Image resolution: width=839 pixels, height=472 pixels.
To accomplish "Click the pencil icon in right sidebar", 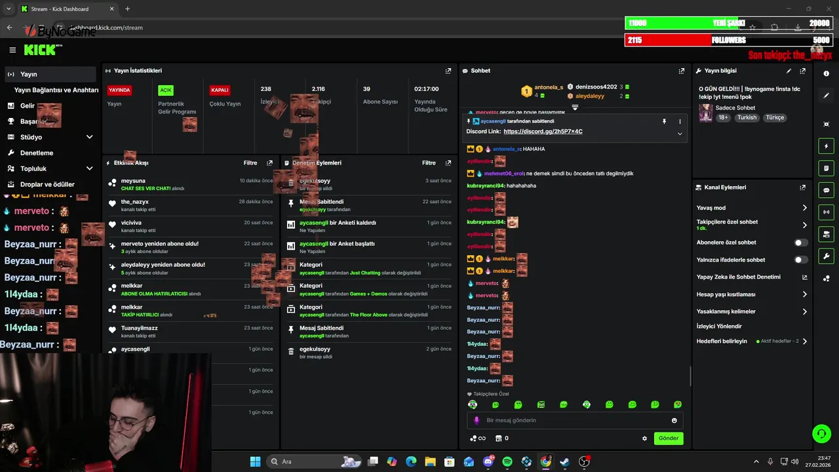I will coord(827,96).
